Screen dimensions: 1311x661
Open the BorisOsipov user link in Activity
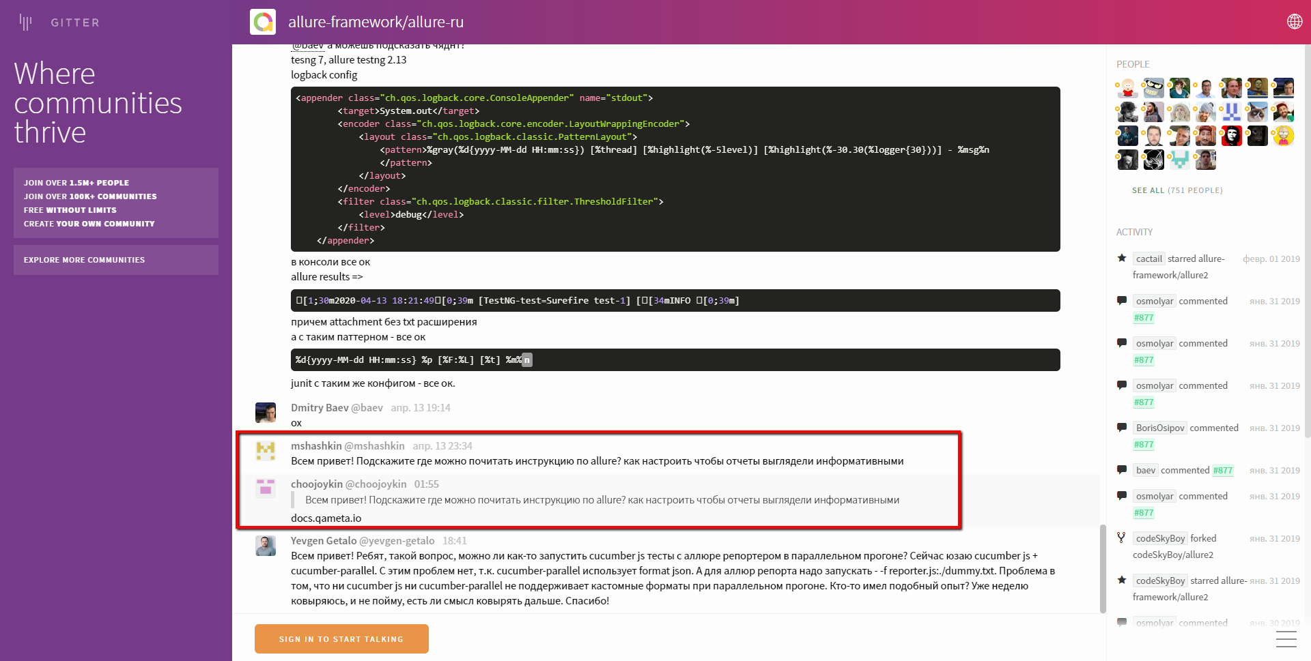1160,428
